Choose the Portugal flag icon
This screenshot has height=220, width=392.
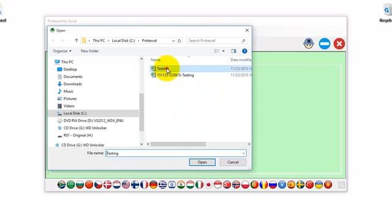pyautogui.click(x=254, y=185)
